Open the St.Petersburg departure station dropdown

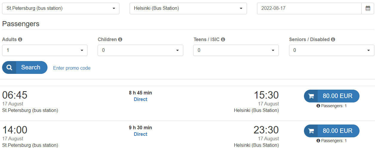pos(61,8)
